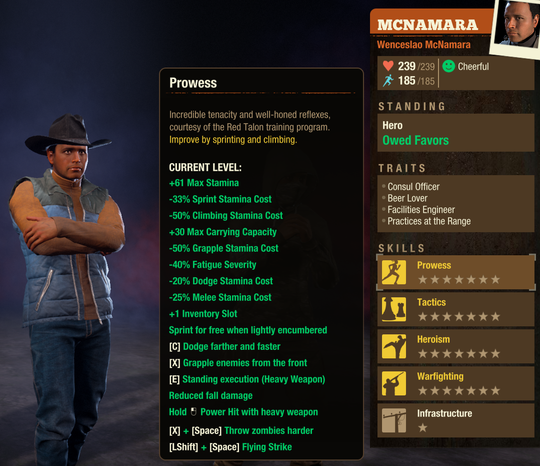Click the Consul Officer trait
The width and height of the screenshot is (540, 466).
pyautogui.click(x=413, y=187)
